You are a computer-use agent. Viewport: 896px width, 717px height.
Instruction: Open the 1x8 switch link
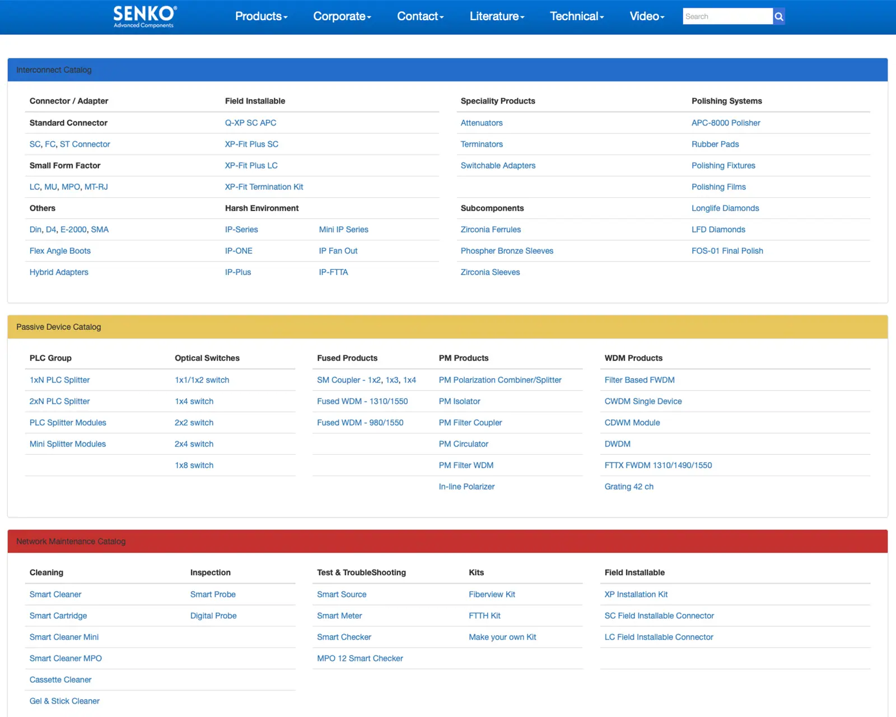[194, 465]
